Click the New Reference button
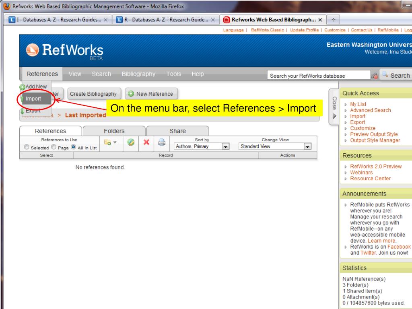412x309 pixels. click(151, 94)
